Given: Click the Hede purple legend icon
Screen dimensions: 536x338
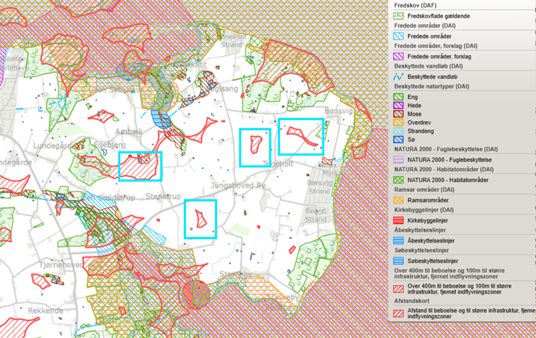Looking at the screenshot, I should pyautogui.click(x=398, y=106).
